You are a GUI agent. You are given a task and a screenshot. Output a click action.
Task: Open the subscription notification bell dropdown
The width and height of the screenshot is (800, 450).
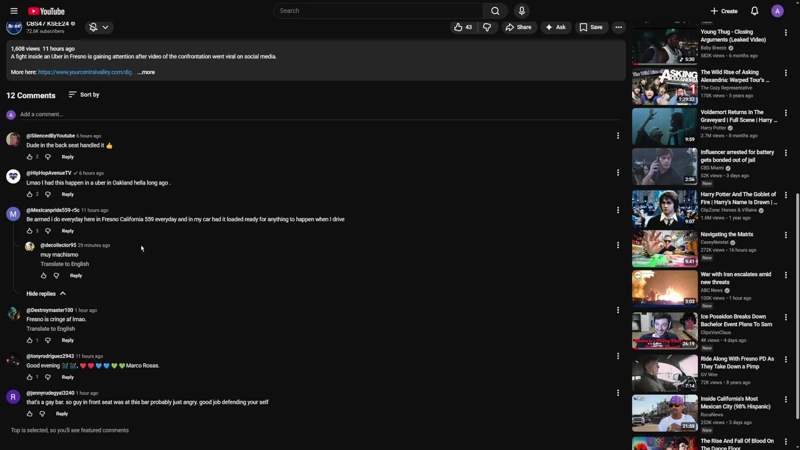point(99,27)
